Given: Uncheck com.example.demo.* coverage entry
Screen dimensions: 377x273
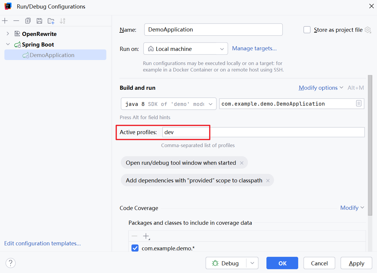Looking at the screenshot, I should click(135, 248).
